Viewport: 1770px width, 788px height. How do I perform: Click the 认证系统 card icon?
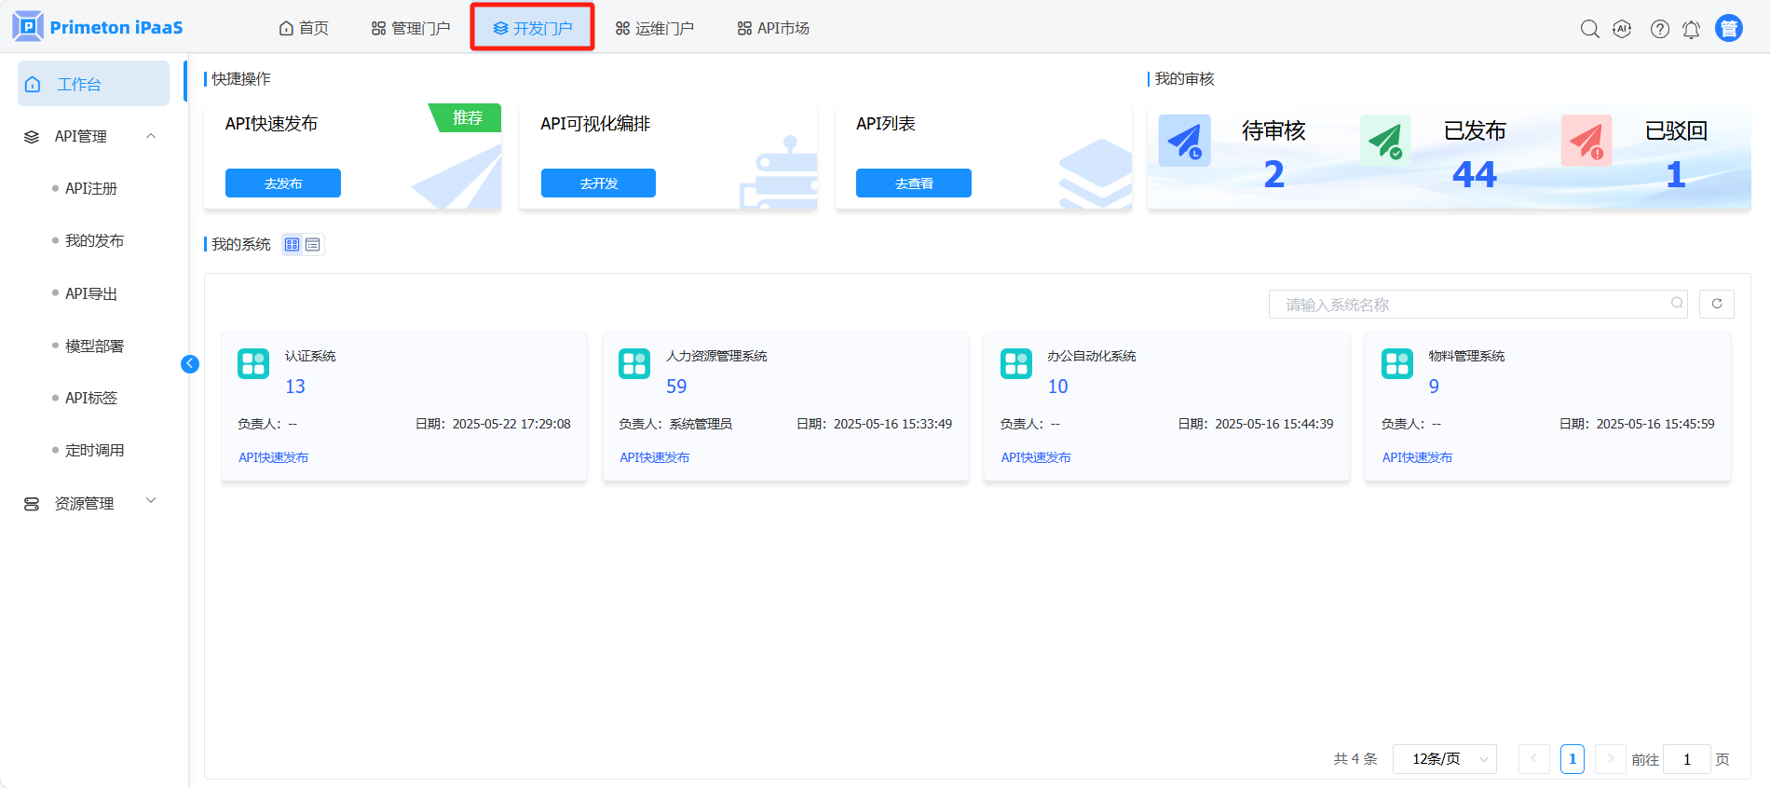point(253,363)
